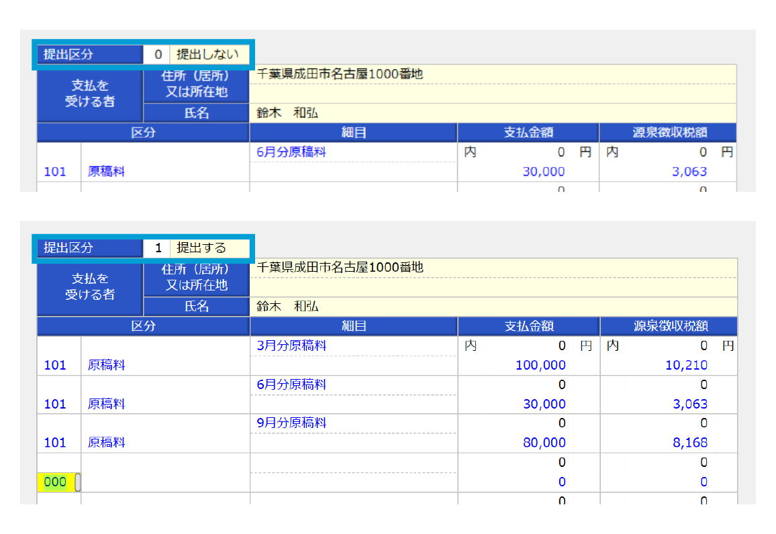Click the blue 0 withholding tax in the 000 row
This screenshot has width=776, height=534.
(x=704, y=482)
